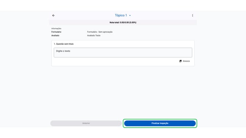
Task: Expand the Tópico 1 dropdown
Action: click(x=123, y=15)
